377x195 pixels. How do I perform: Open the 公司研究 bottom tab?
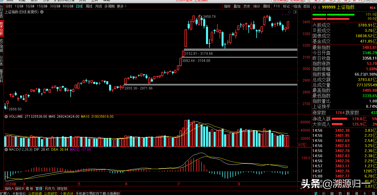(x=51, y=193)
